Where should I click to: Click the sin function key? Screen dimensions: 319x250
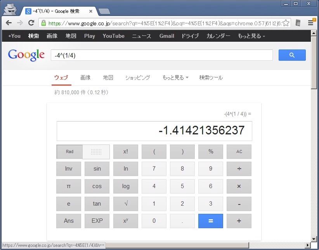[x=97, y=169]
